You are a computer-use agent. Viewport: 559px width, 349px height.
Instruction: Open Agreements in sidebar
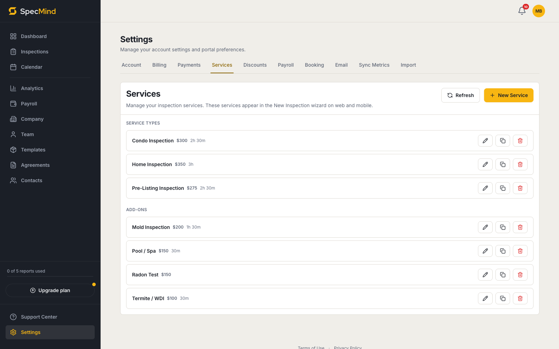[x=50, y=165]
